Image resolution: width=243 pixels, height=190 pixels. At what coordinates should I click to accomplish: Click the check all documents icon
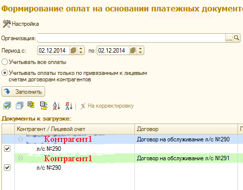(7, 106)
